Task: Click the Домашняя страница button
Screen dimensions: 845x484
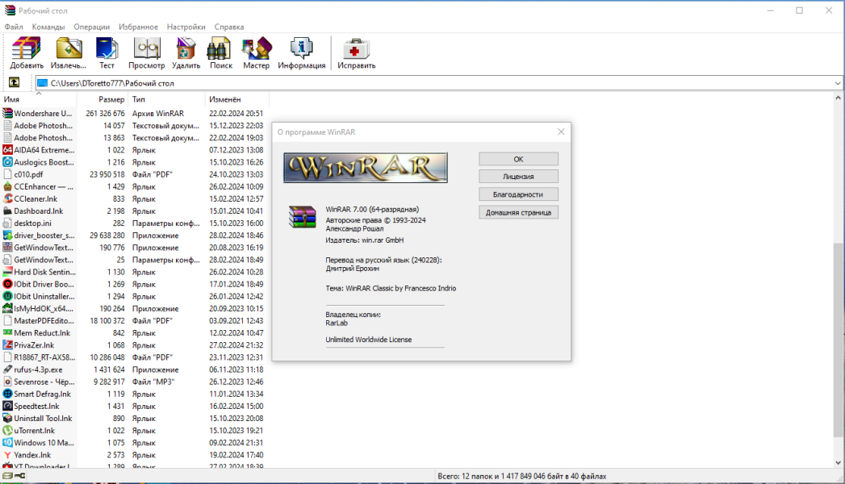Action: coord(518,213)
